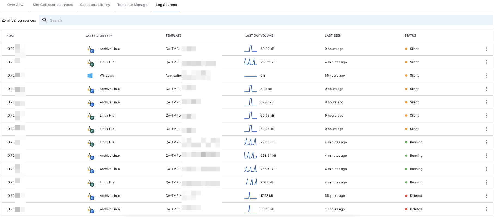Click Archive Linux icon in 17.68 kB row

tap(91, 196)
